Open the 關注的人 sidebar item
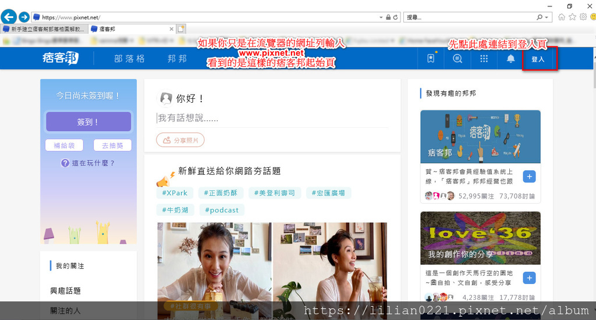The width and height of the screenshot is (596, 320). [65, 311]
